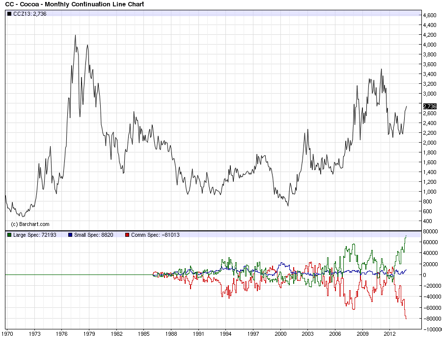Click the CCZ13: 2,736 legend label

click(30, 14)
